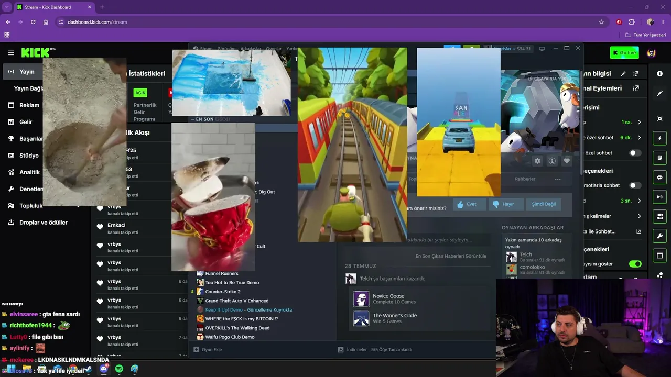Toggle the emotlarla sohbet switch
Viewport: 671px width, 377px height.
click(635, 185)
